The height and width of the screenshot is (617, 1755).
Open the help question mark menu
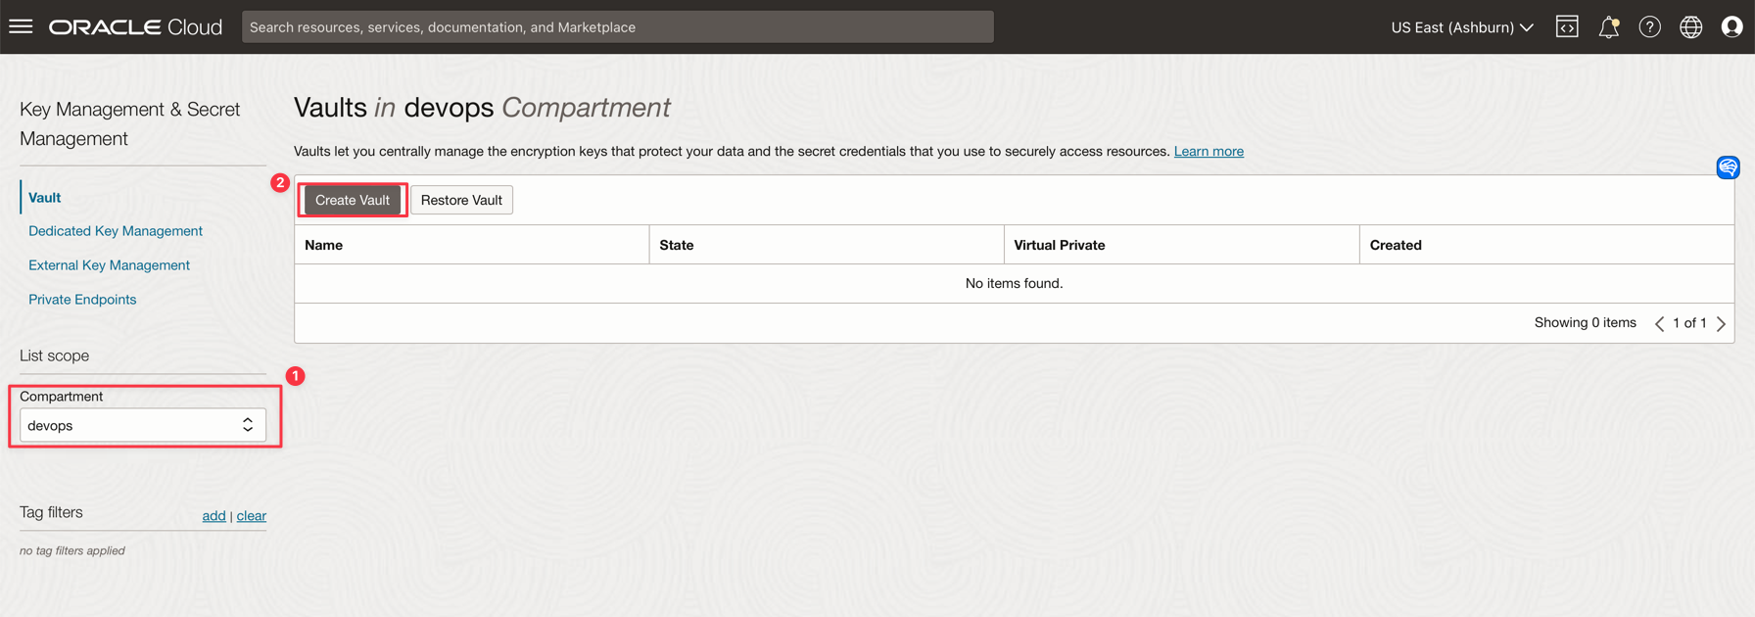click(1649, 26)
